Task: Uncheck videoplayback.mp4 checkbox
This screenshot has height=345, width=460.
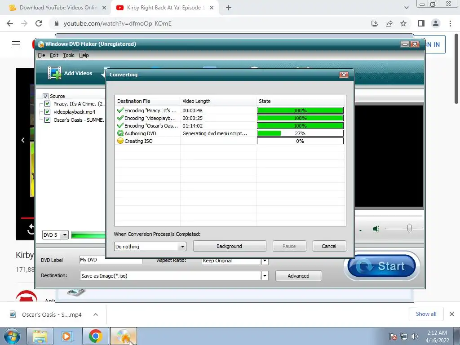Action: coord(47,111)
